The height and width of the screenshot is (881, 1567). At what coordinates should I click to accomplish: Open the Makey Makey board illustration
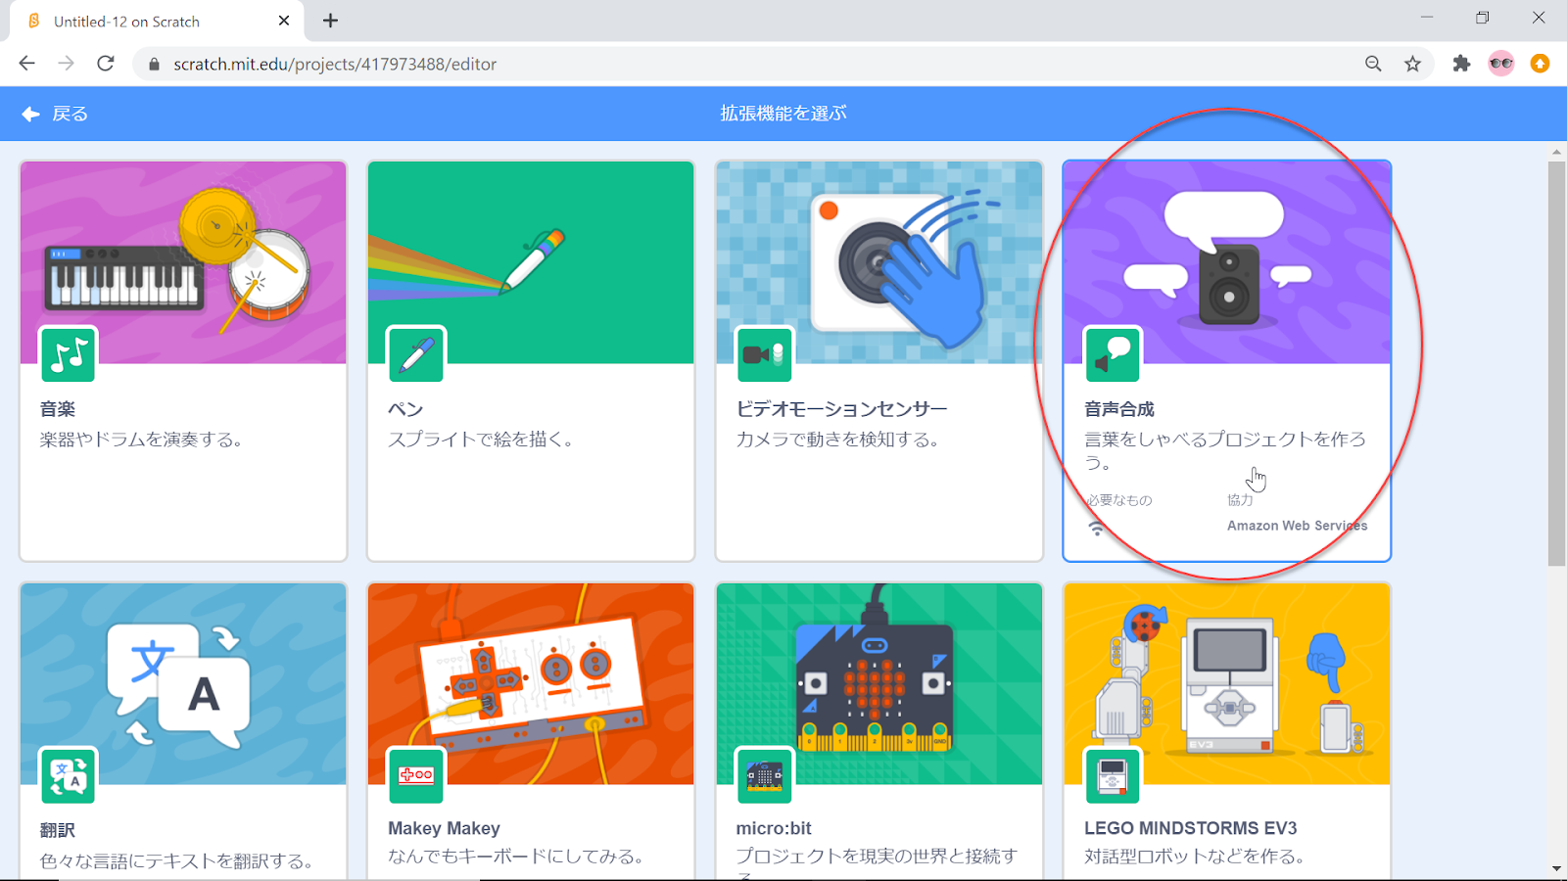click(x=531, y=684)
